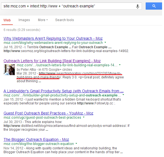Open 'A Linkbuilder's Gmail Productivity Setup' result

coord(63,91)
